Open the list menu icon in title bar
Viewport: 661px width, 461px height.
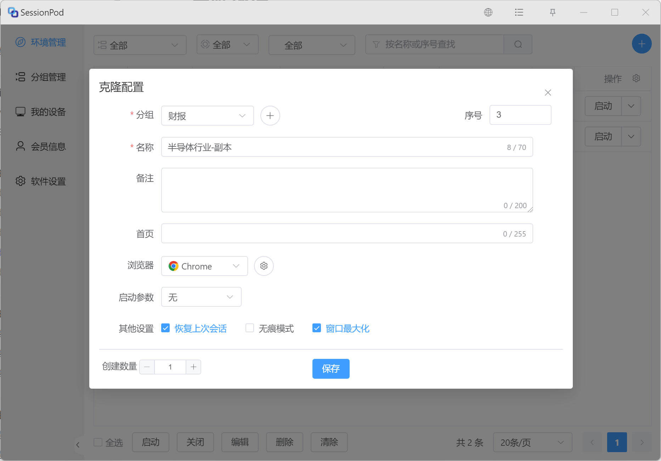[519, 12]
